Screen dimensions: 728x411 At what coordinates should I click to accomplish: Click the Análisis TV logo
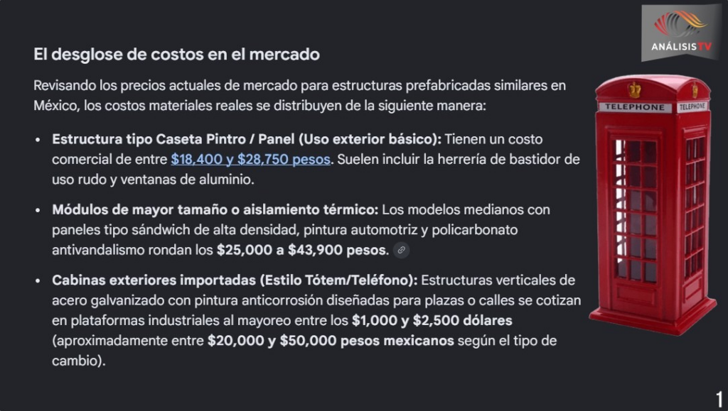(681, 33)
